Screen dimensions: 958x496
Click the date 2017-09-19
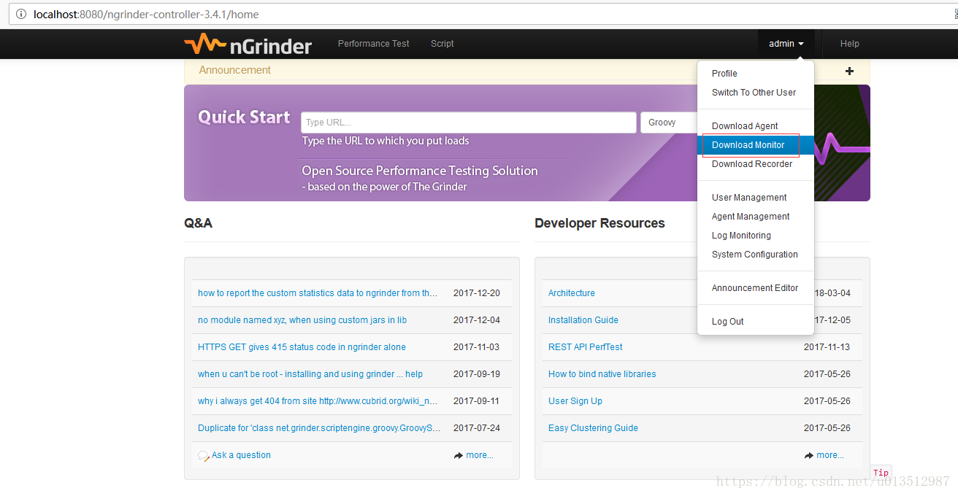click(477, 374)
